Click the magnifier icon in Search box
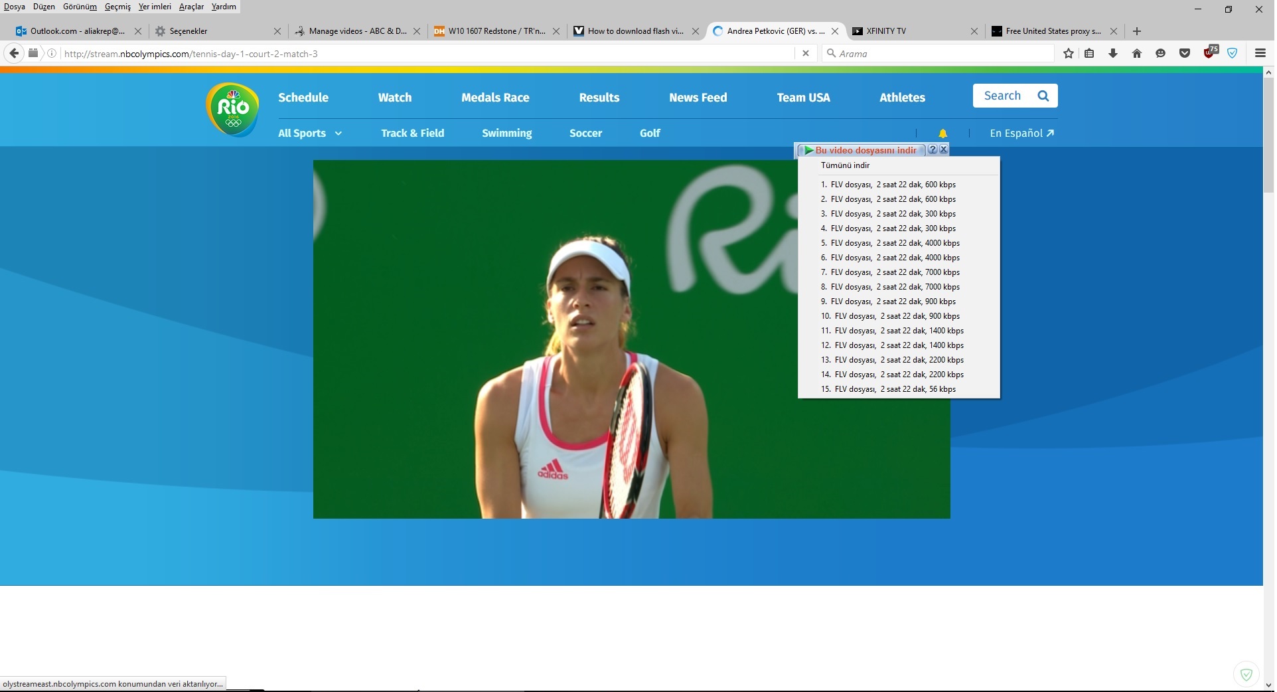1277x692 pixels. point(1043,96)
